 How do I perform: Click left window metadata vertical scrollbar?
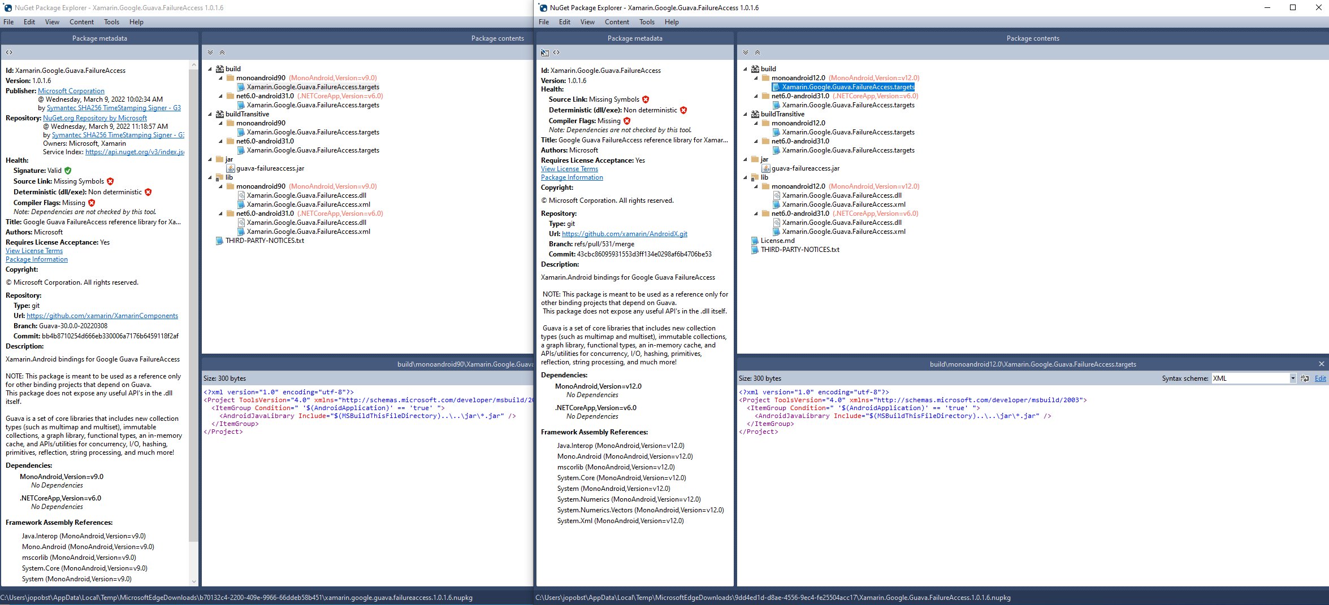[194, 305]
